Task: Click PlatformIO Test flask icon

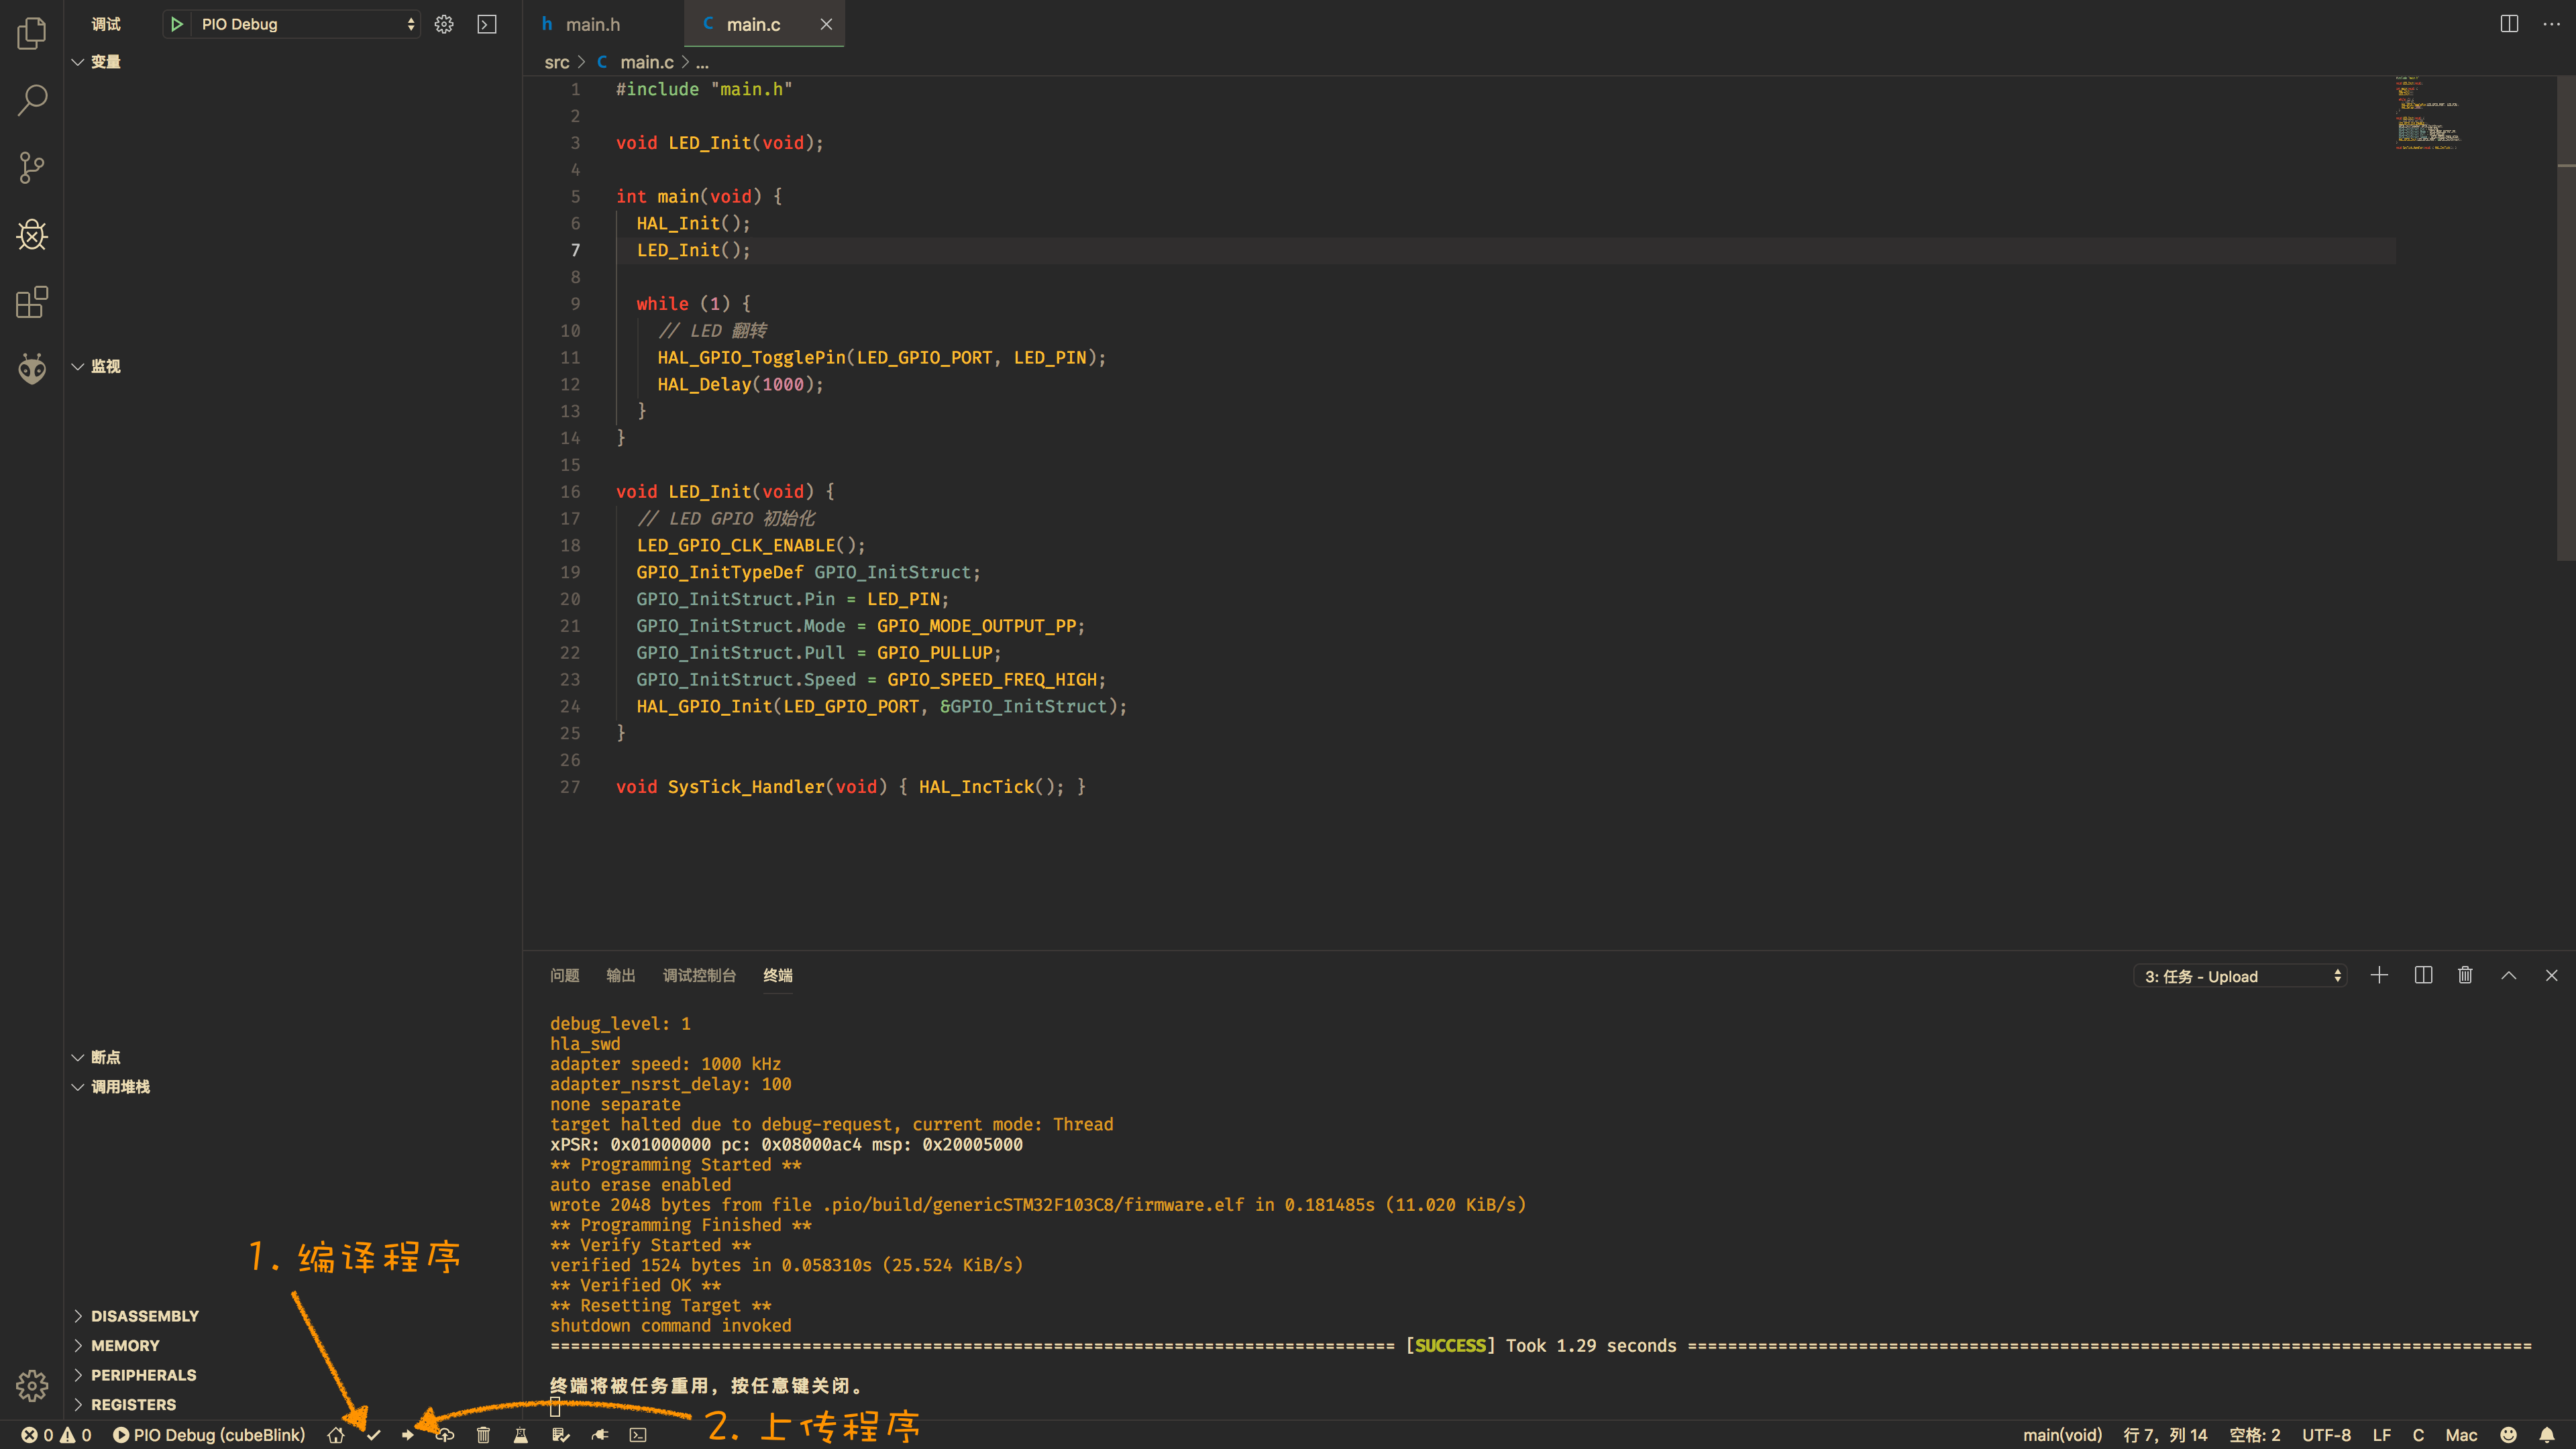Action: (520, 1435)
